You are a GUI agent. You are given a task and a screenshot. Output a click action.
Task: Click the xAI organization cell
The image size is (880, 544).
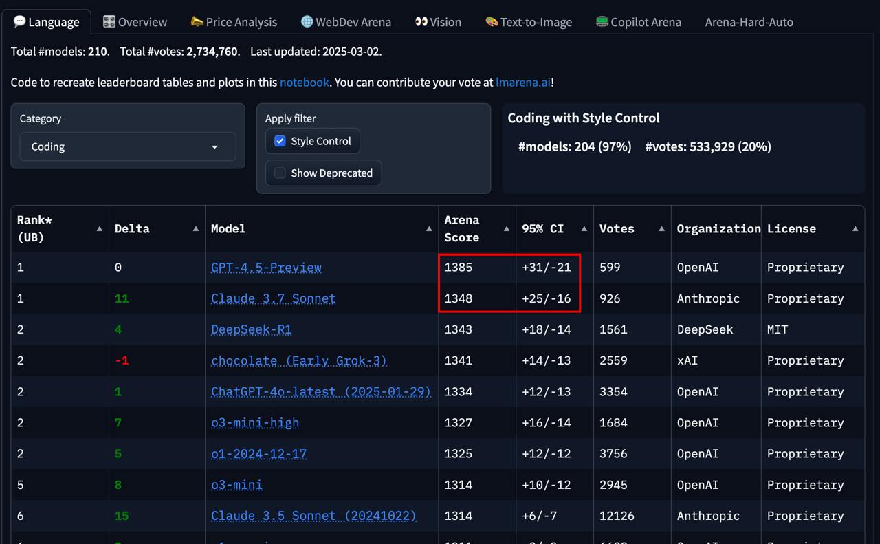coord(716,360)
